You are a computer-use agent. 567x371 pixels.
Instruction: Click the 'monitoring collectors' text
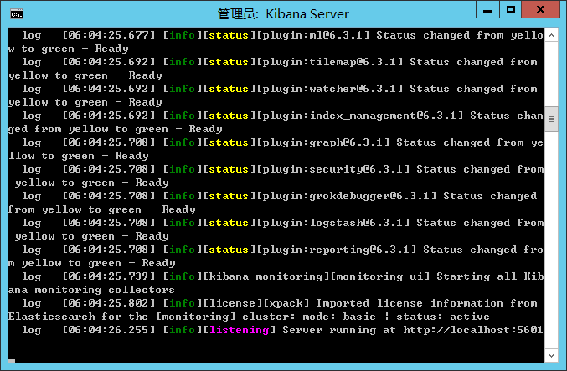click(105, 290)
